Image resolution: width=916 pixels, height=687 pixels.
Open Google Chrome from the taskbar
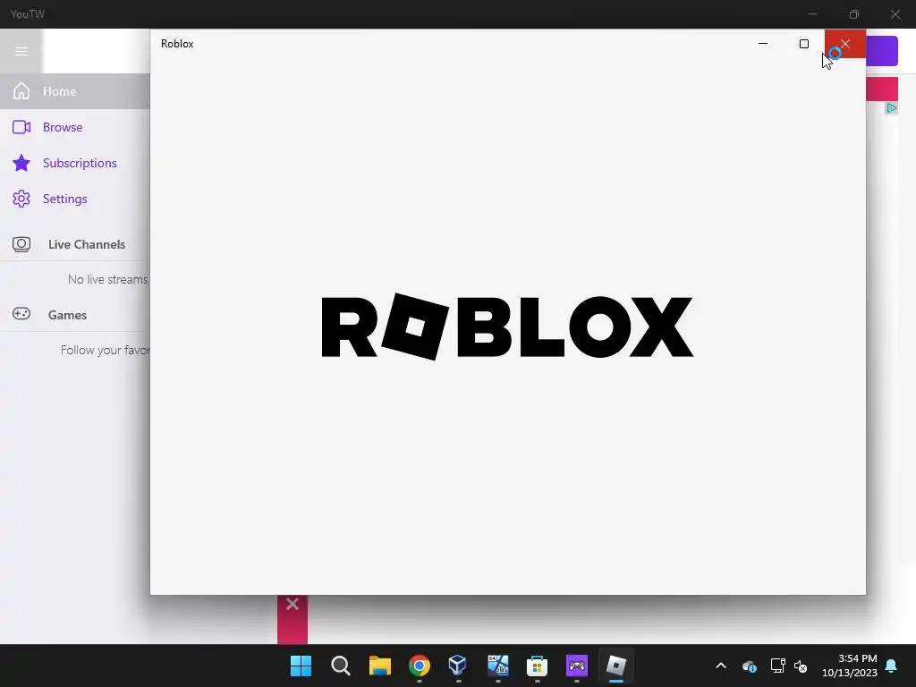click(420, 666)
